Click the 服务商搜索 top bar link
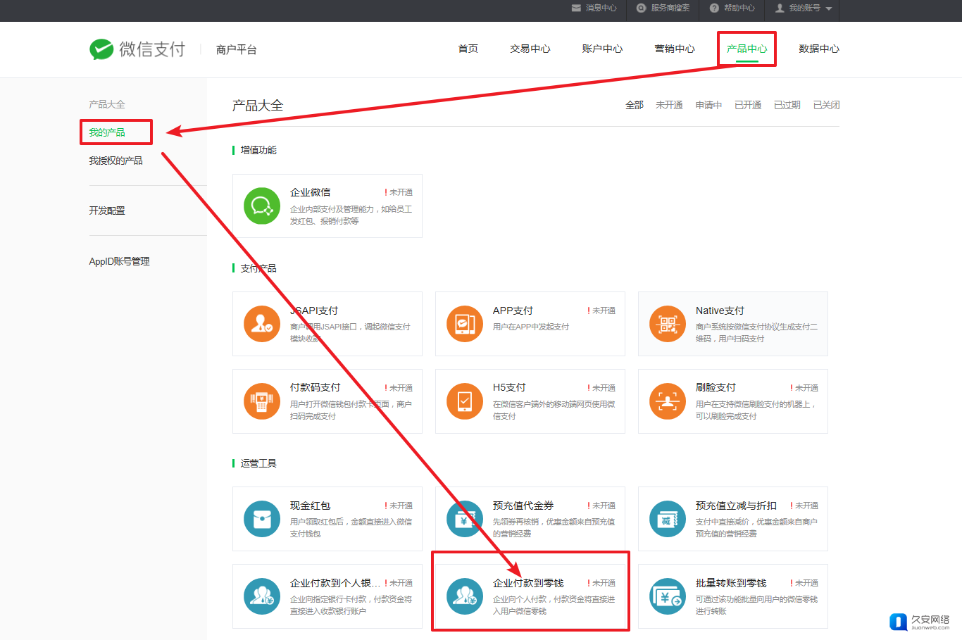The height and width of the screenshot is (640, 962). (663, 8)
